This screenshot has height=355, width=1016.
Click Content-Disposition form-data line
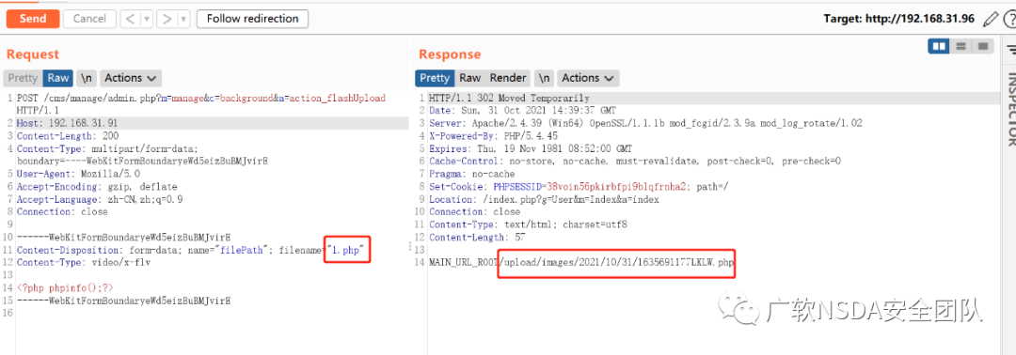click(191, 250)
